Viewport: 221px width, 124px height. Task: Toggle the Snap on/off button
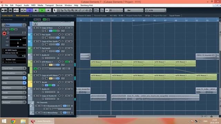107,10
